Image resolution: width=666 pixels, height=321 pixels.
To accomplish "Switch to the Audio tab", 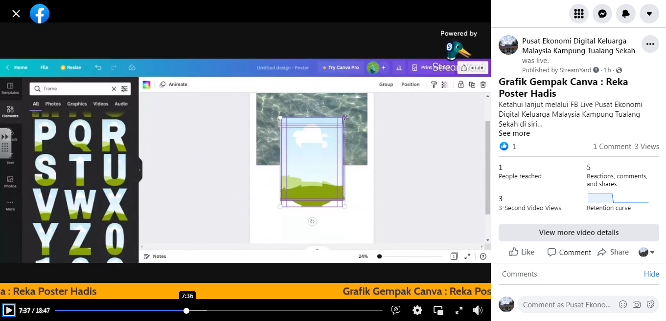I will [x=121, y=104].
